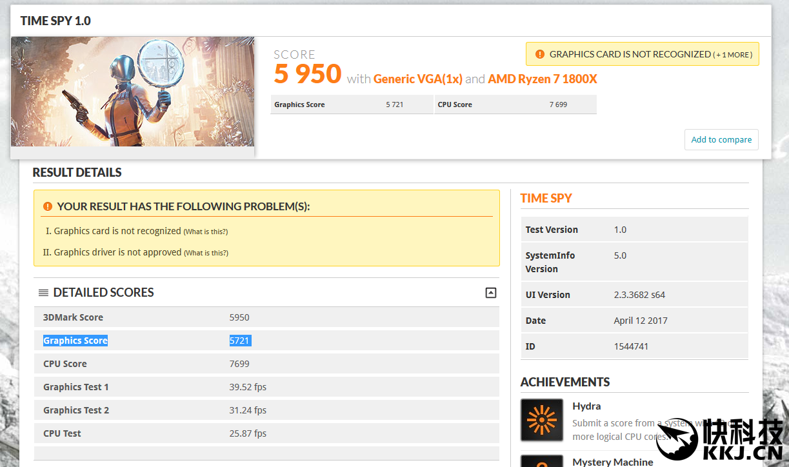Viewport: 789px width, 467px height.
Task: Open the graphics card not recognized warning banner
Action: pos(643,54)
